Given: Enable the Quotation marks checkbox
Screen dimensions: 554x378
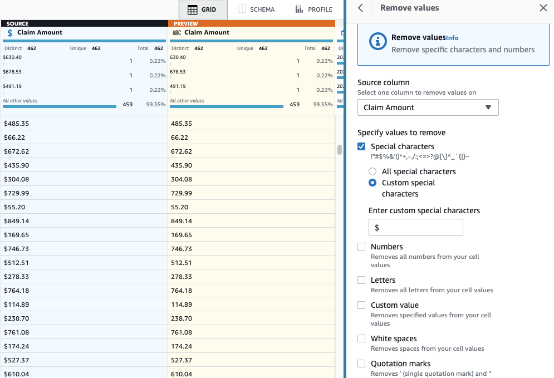Looking at the screenshot, I should coord(361,364).
